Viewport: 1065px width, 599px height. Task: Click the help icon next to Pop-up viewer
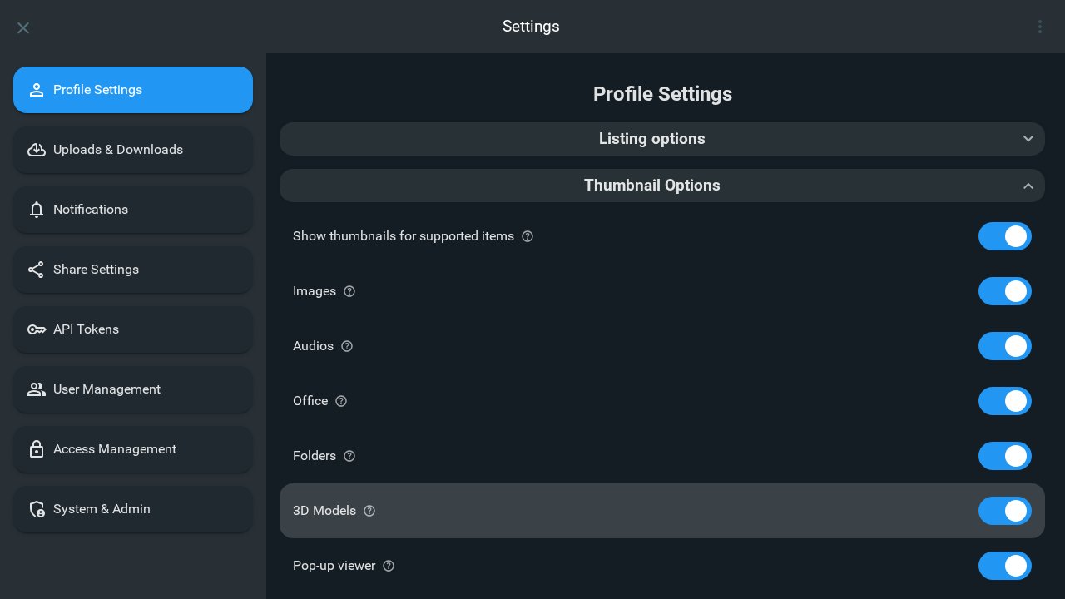[x=389, y=566]
